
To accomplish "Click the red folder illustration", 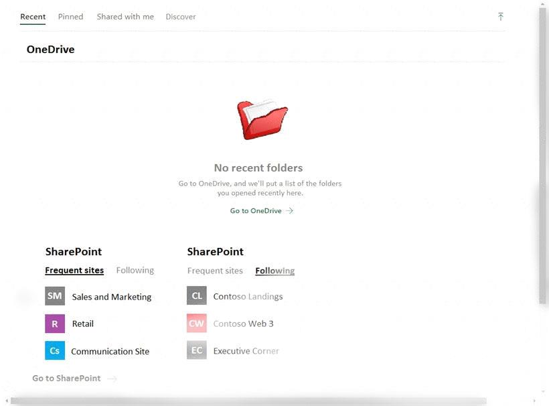I will coord(262,119).
